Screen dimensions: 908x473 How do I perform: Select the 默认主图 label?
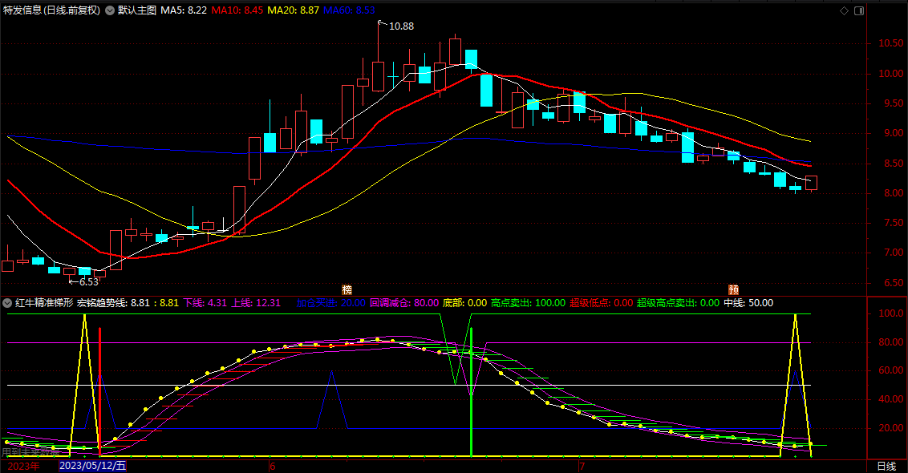coord(136,10)
